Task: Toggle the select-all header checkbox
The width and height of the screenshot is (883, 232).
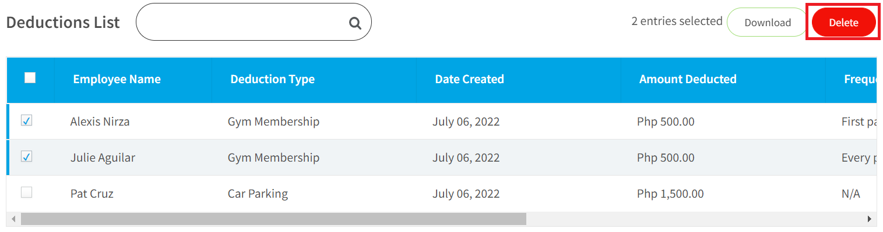Action: tap(30, 78)
